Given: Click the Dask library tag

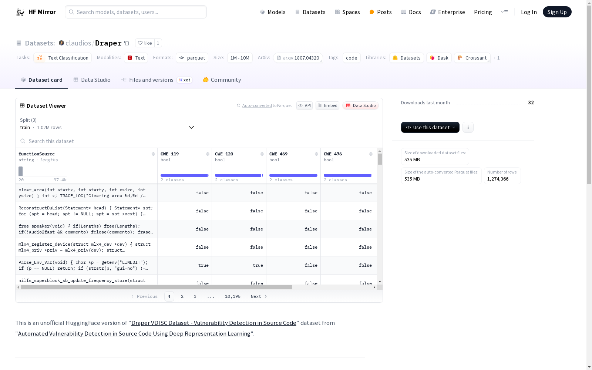Looking at the screenshot, I should click(439, 58).
